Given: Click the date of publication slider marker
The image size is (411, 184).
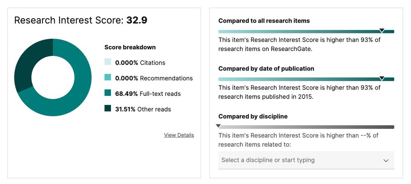Looking at the screenshot, I should [x=382, y=78].
